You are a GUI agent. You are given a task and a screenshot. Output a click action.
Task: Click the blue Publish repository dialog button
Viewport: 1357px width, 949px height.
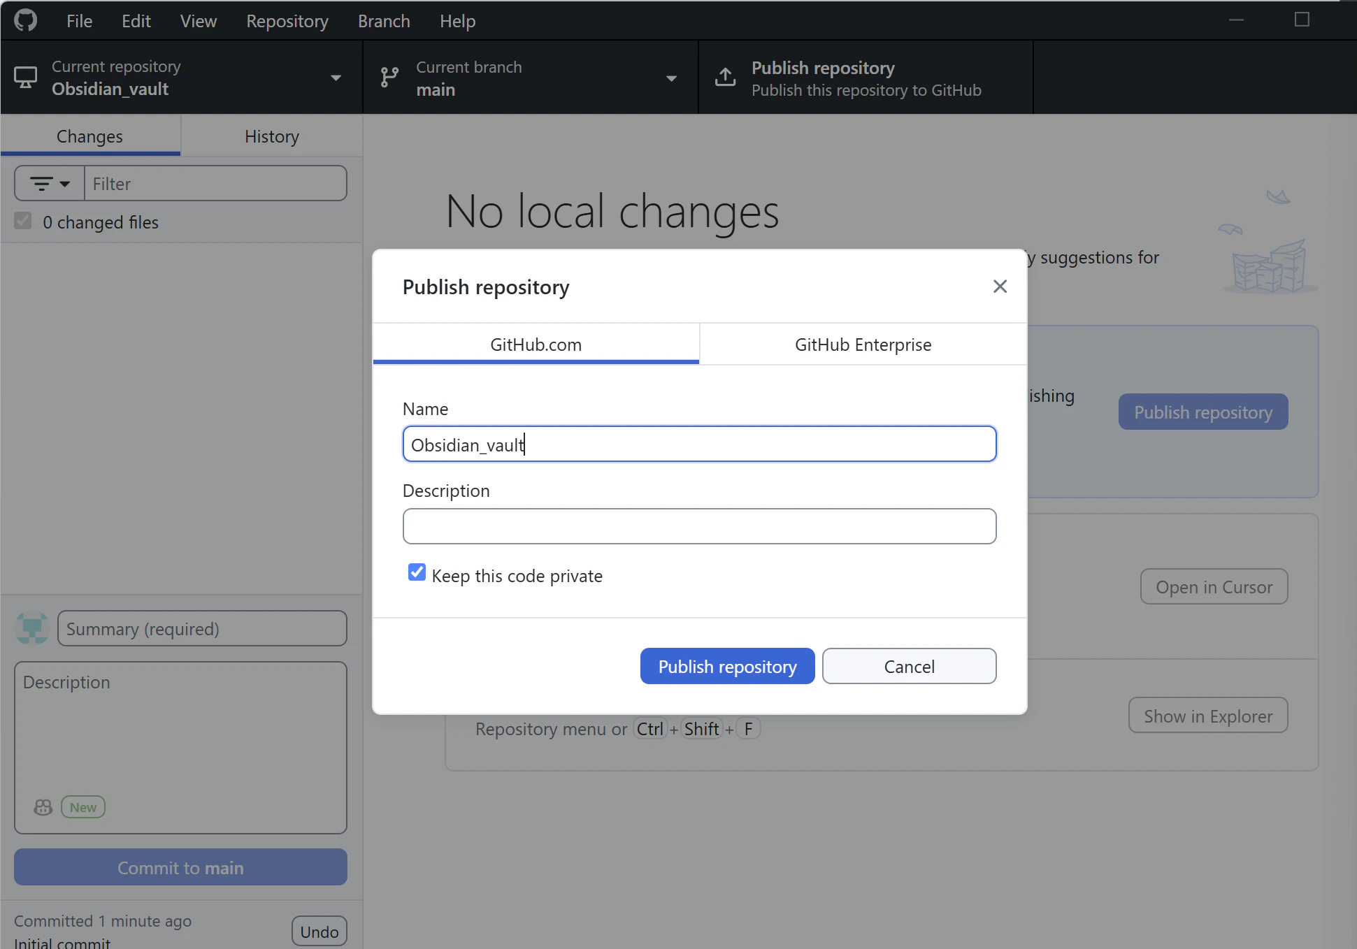(x=727, y=666)
